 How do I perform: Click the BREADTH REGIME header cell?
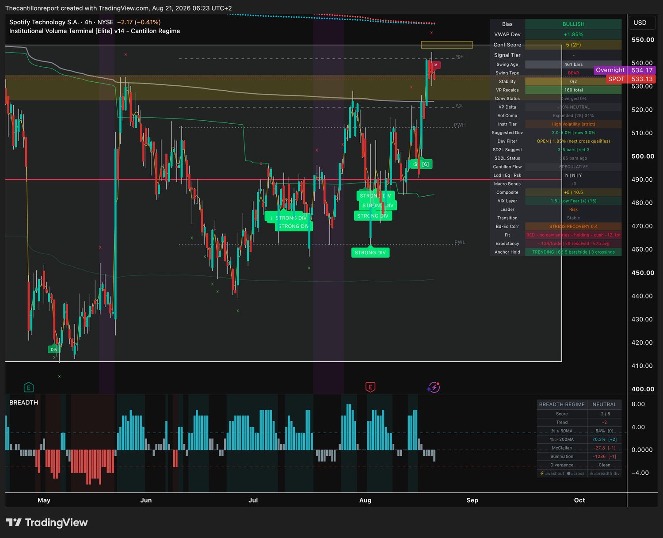click(562, 404)
